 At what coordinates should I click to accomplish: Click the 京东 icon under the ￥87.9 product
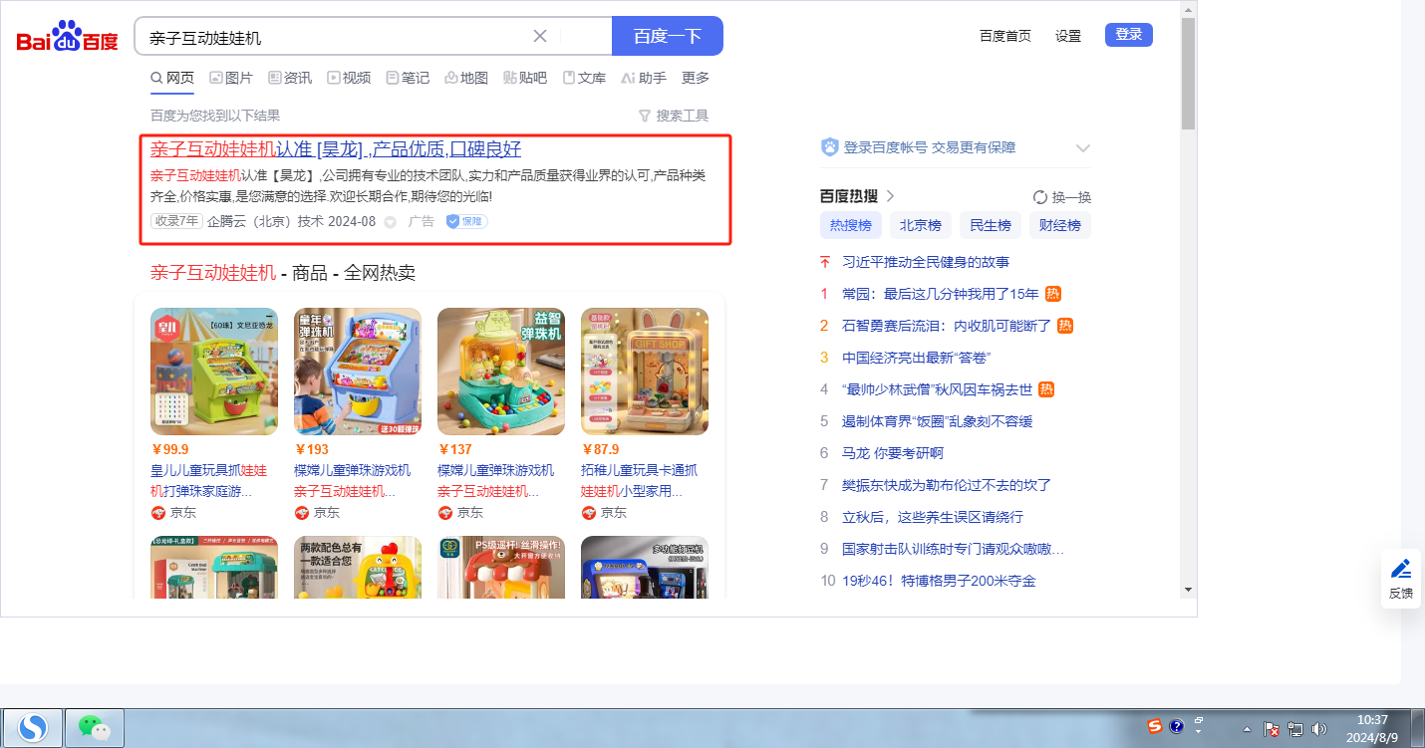[x=589, y=513]
